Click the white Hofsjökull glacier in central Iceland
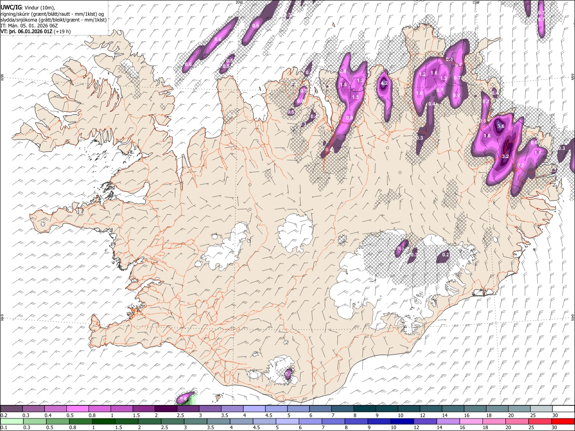This screenshot has height=431, width=575. (x=296, y=233)
